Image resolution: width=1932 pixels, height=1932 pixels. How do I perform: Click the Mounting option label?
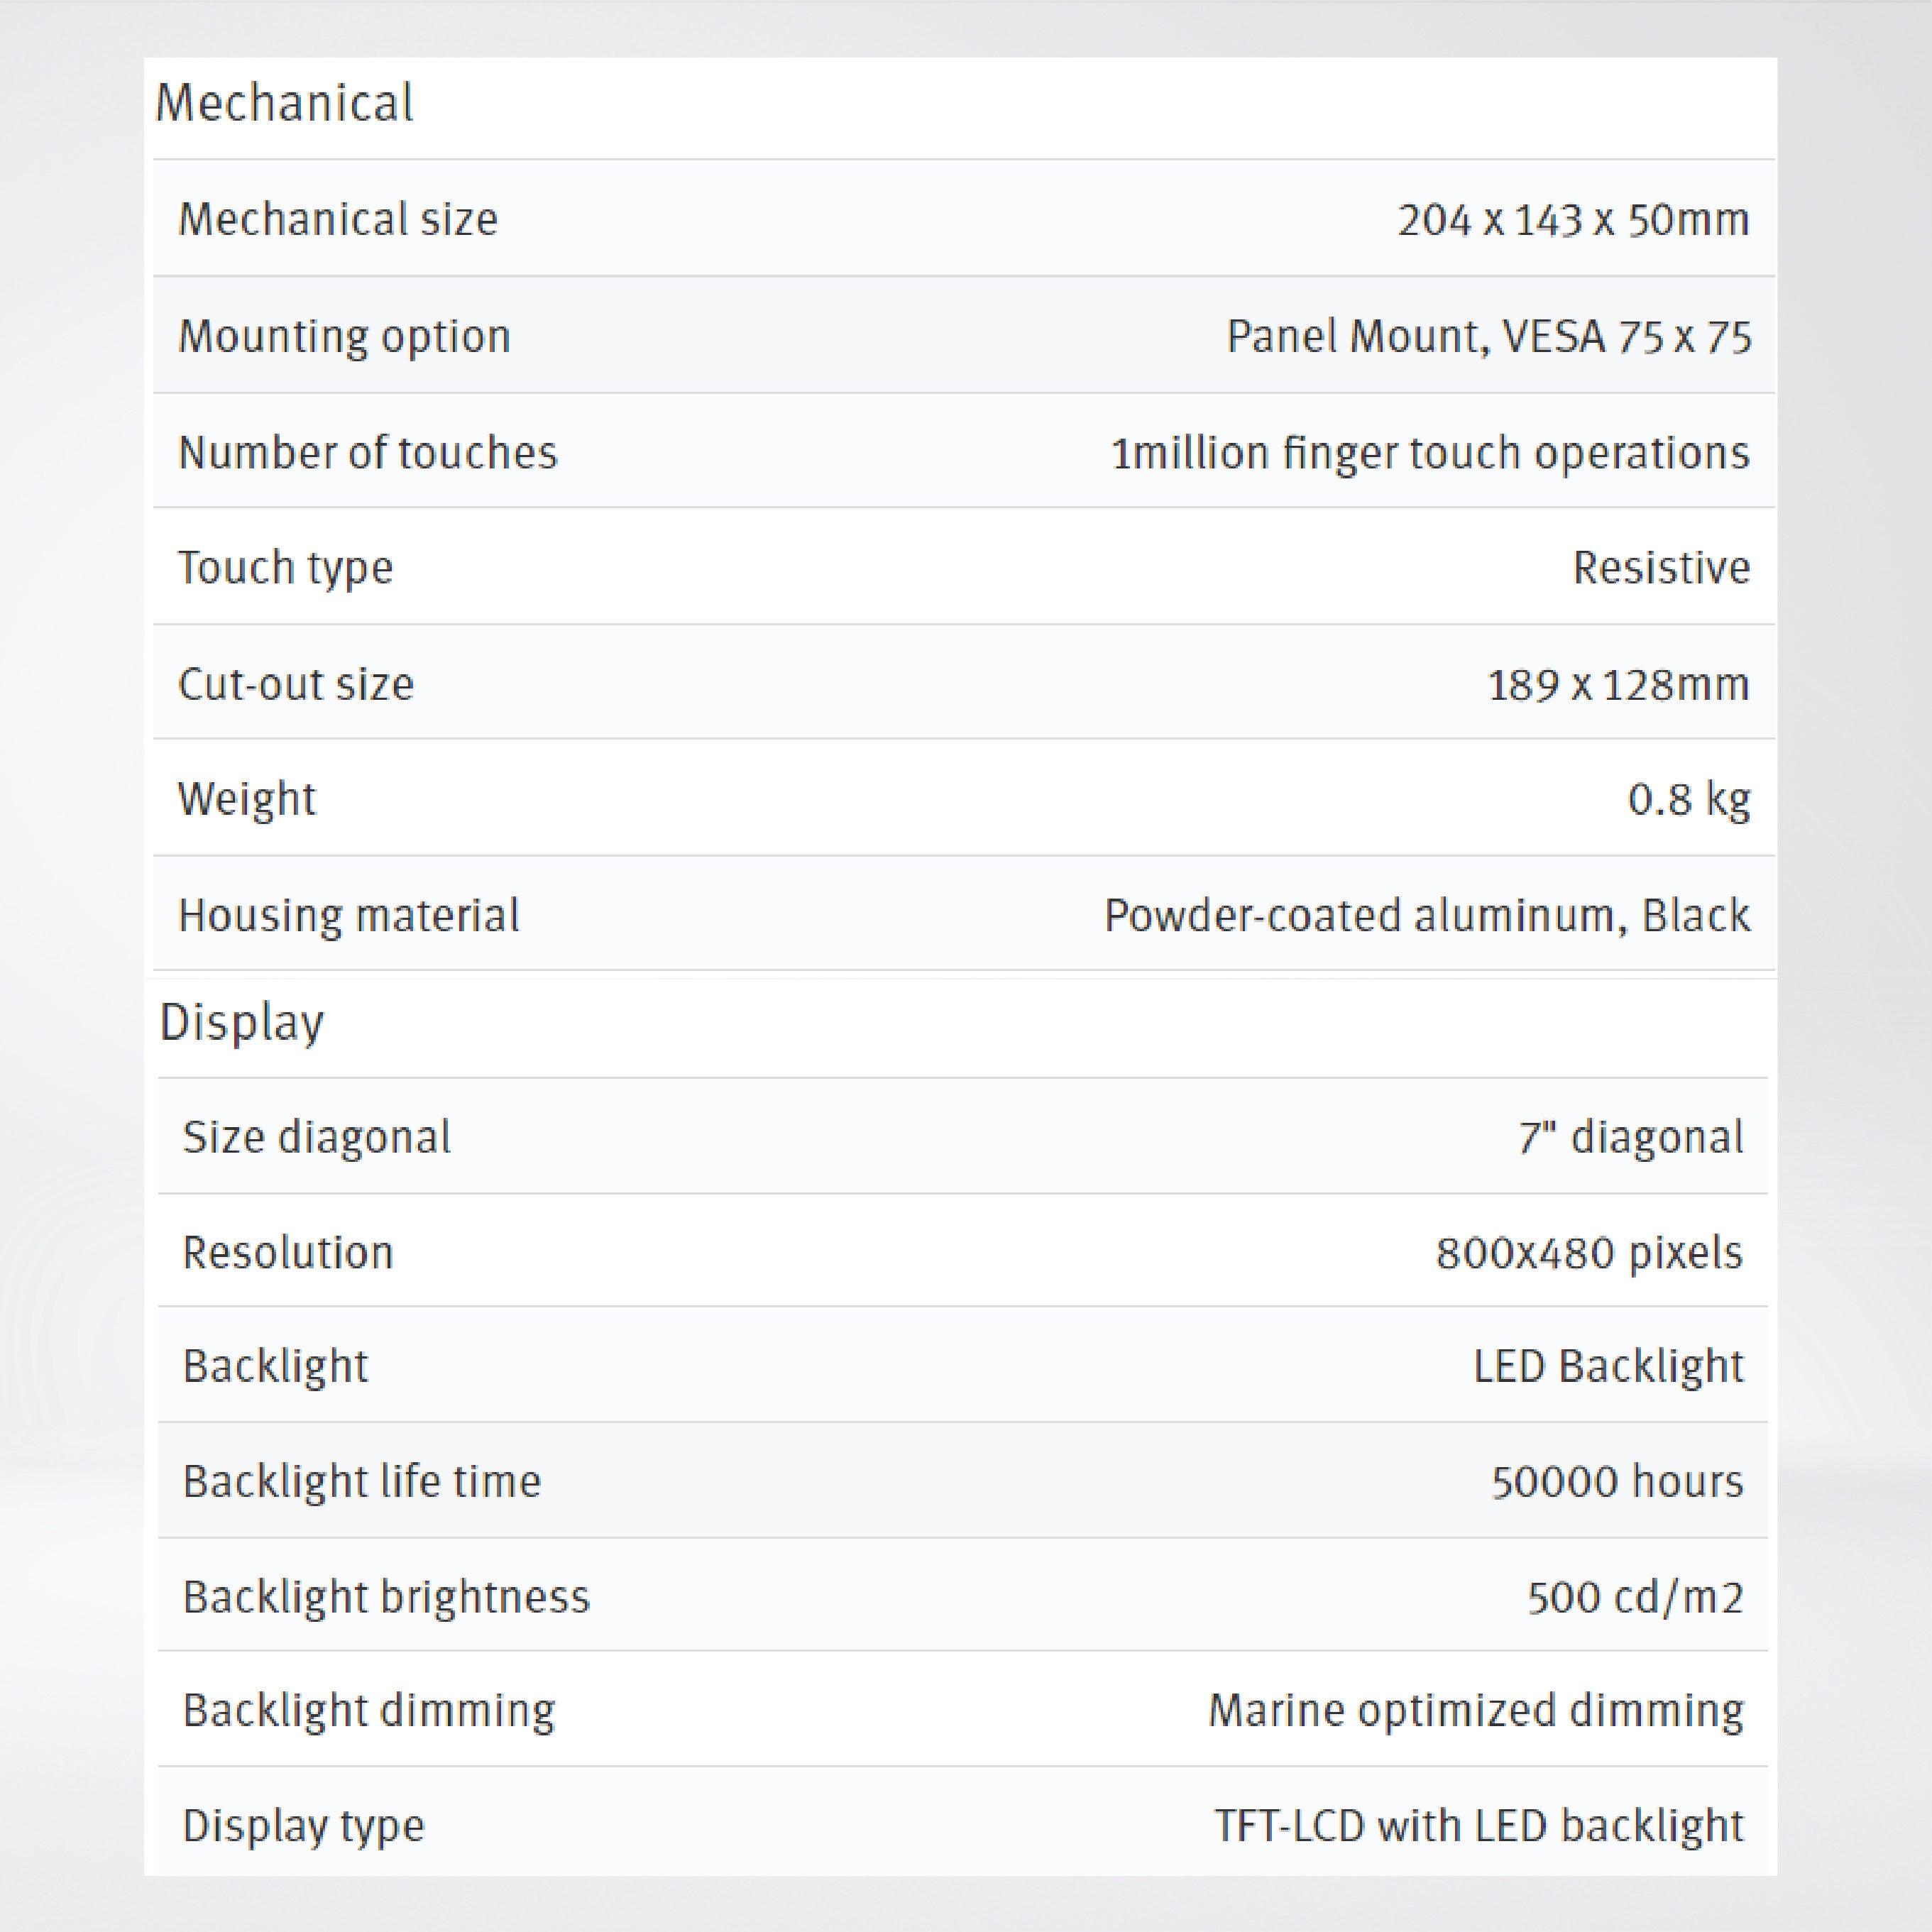[x=344, y=336]
